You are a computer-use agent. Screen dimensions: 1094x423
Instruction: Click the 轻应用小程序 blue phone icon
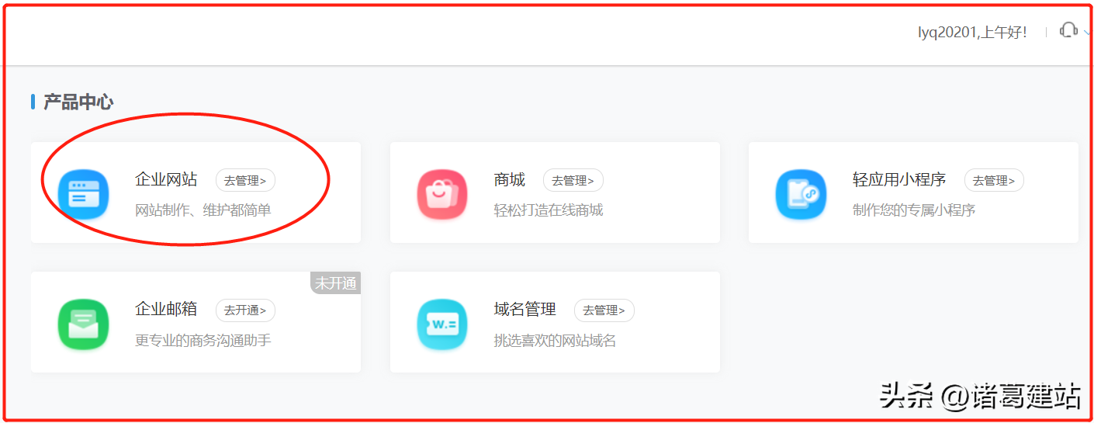pyautogui.click(x=801, y=194)
